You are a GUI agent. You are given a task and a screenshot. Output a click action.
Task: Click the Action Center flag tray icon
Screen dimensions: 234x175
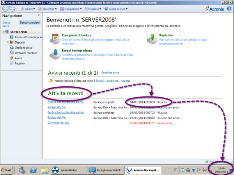click(199, 170)
